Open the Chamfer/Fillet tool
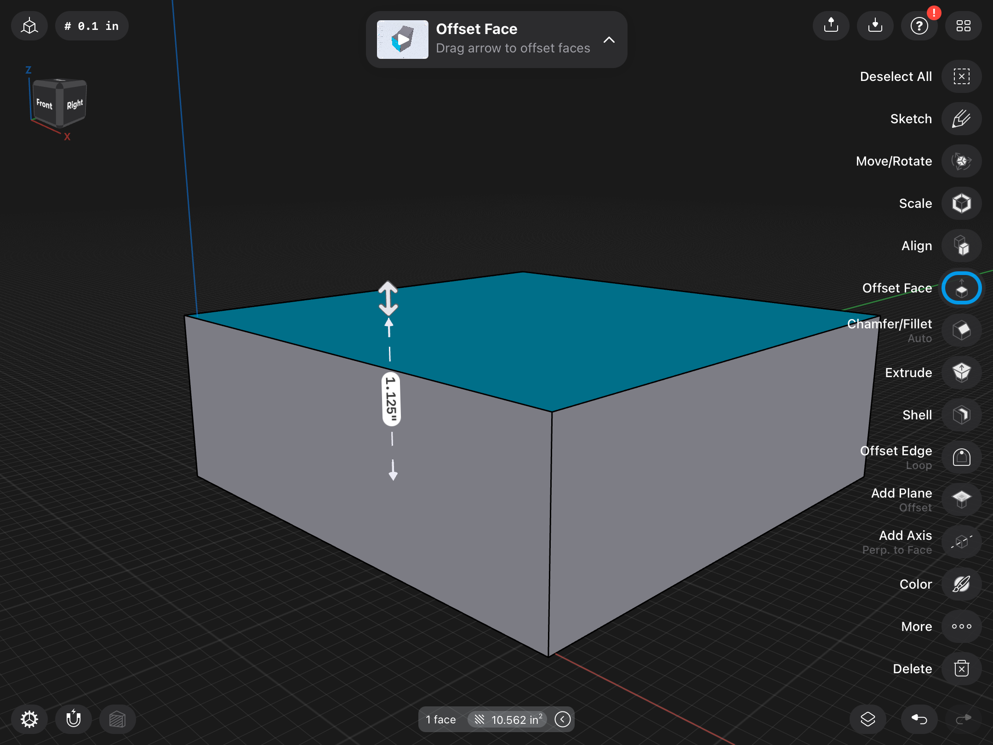Screen dimensions: 993x745 961,330
